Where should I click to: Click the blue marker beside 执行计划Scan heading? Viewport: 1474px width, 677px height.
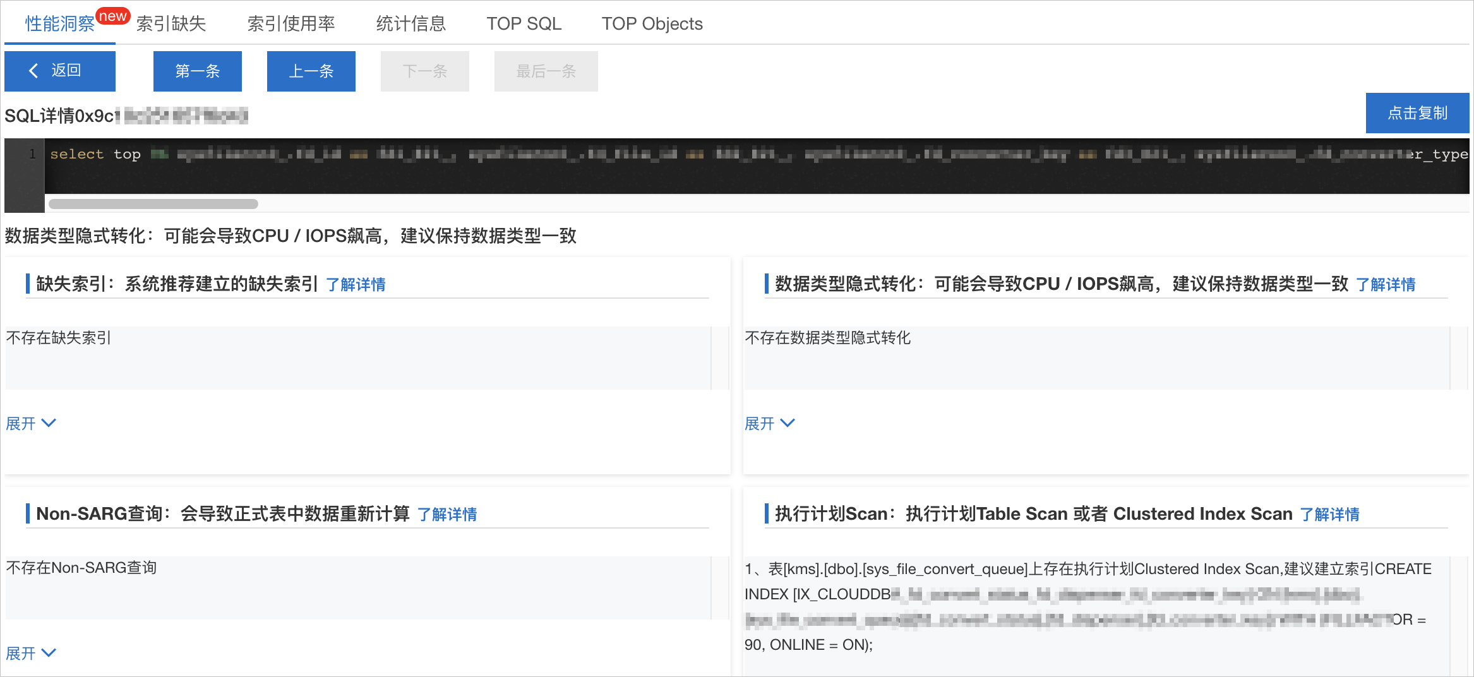768,513
